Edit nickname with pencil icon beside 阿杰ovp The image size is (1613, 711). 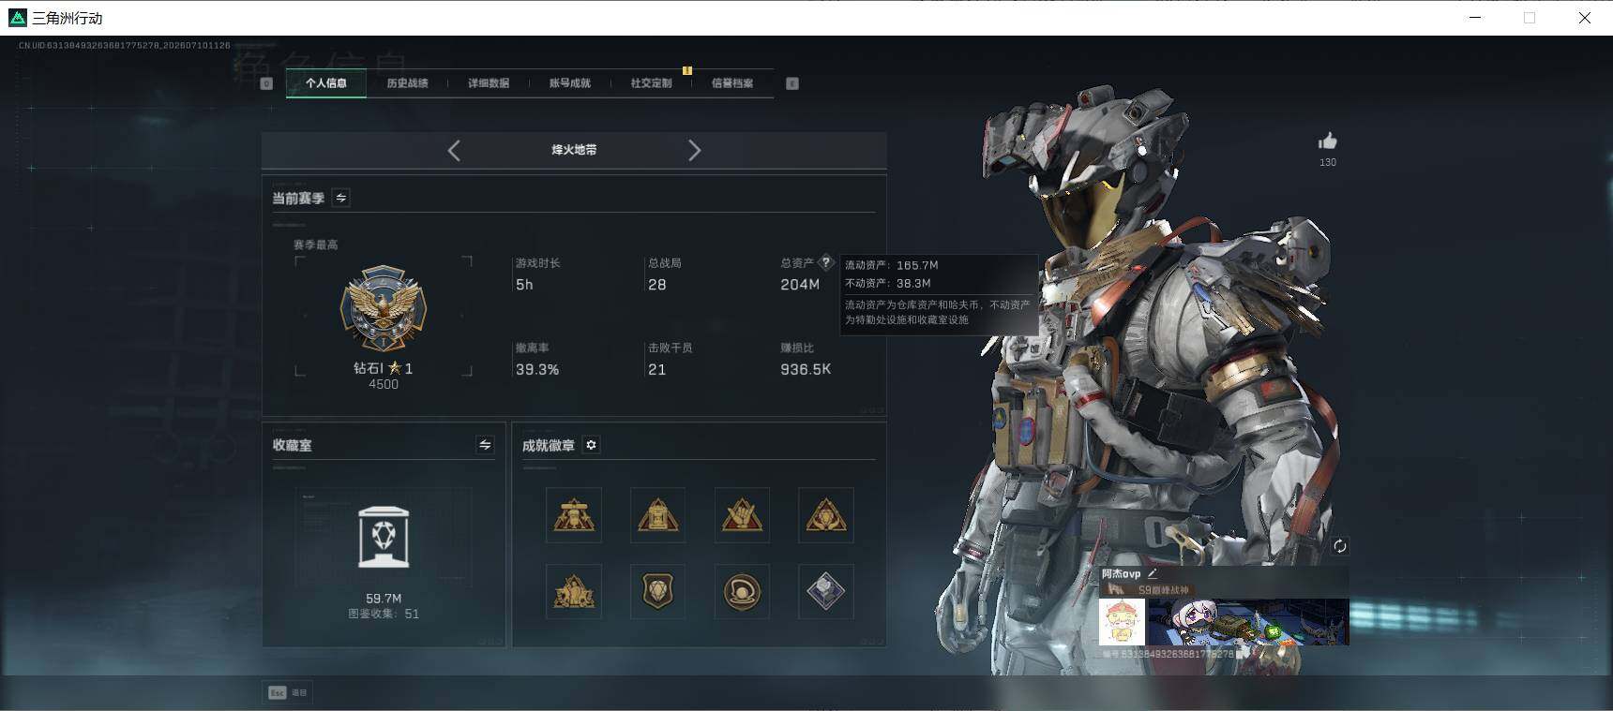tap(1153, 573)
